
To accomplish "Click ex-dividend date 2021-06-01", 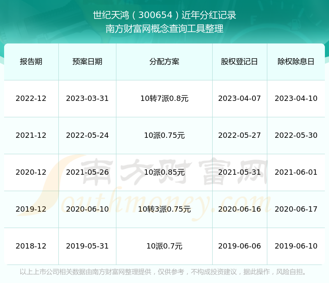I will tap(296, 172).
